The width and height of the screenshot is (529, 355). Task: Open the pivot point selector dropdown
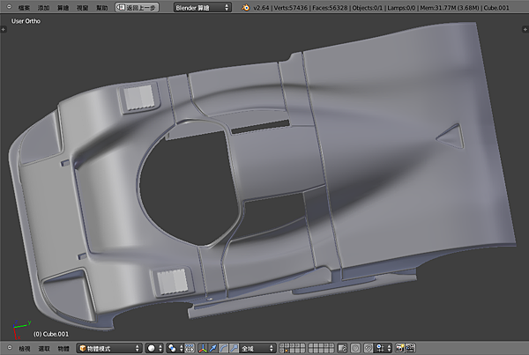click(x=175, y=348)
